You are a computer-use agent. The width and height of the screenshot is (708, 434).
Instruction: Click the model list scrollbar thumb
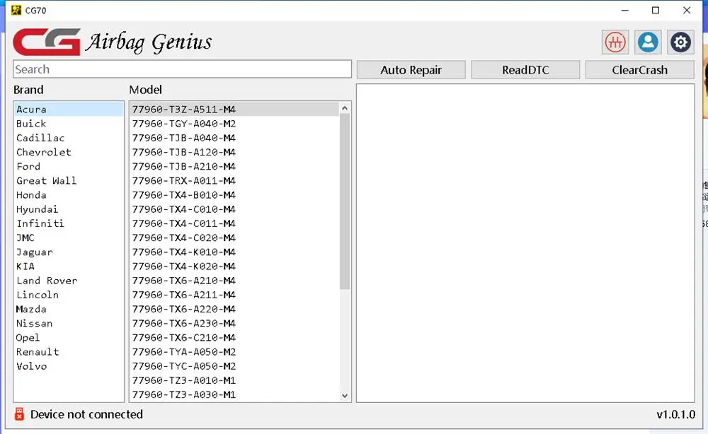(x=345, y=201)
